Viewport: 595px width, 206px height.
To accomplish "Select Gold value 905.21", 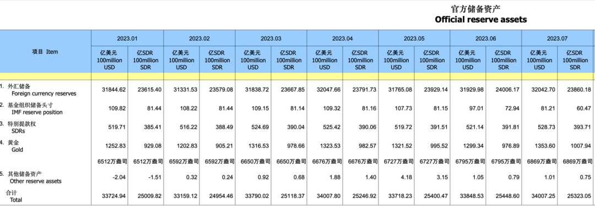I will (225, 146).
